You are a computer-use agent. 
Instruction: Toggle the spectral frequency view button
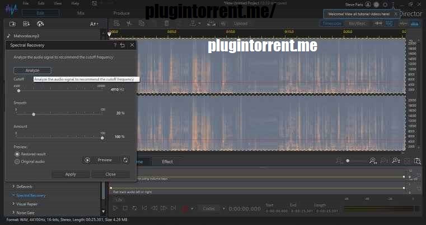415,23
